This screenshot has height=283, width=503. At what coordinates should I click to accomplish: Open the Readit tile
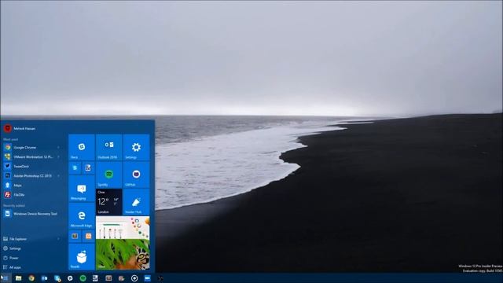[82, 257]
